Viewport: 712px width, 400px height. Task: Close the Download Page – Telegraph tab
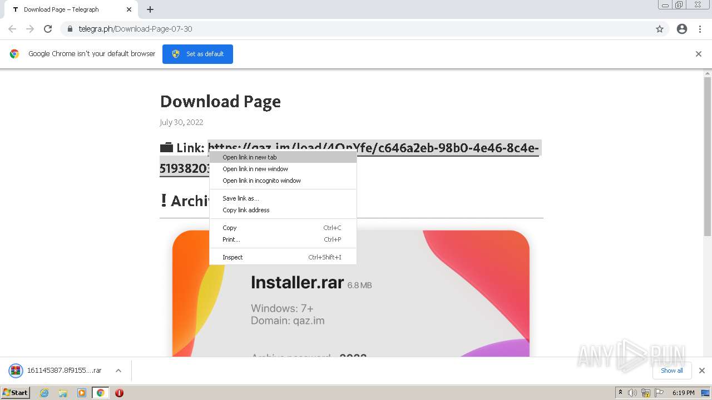pos(129,9)
